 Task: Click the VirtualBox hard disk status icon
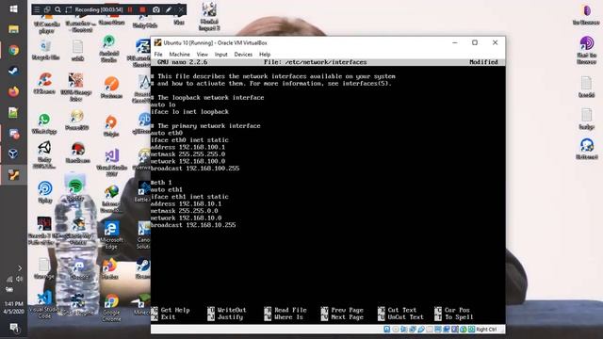387,330
